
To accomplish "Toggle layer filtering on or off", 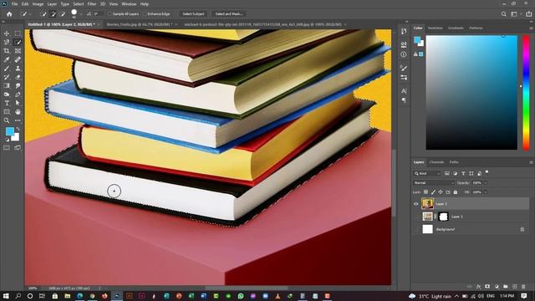I will click(487, 172).
